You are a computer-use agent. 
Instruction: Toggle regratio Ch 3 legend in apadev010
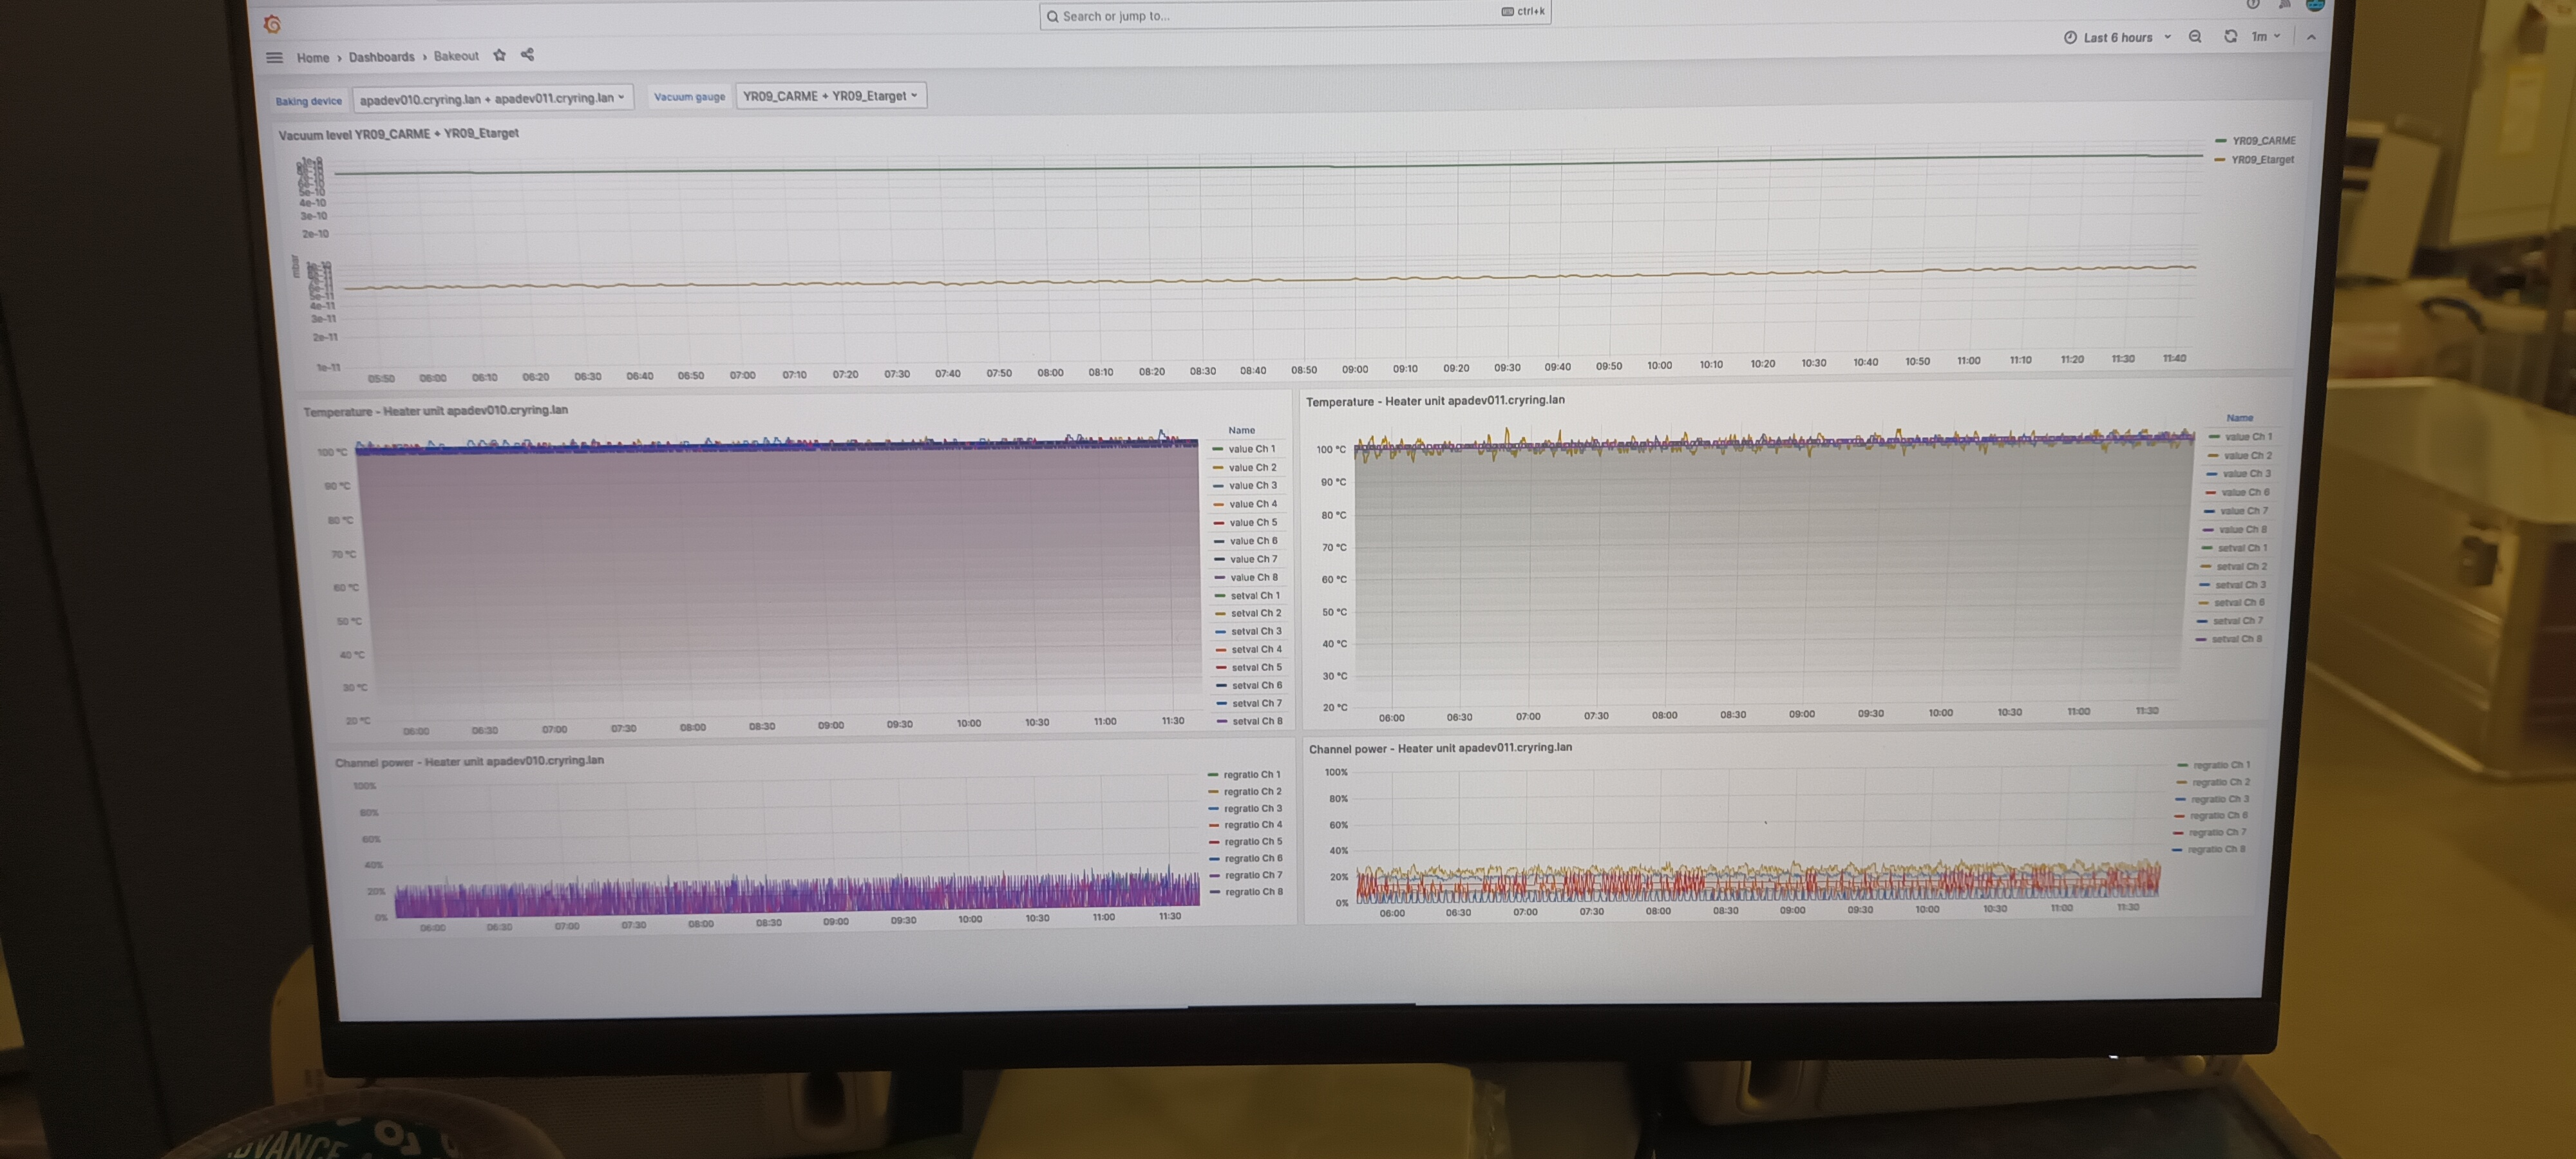click(1252, 808)
